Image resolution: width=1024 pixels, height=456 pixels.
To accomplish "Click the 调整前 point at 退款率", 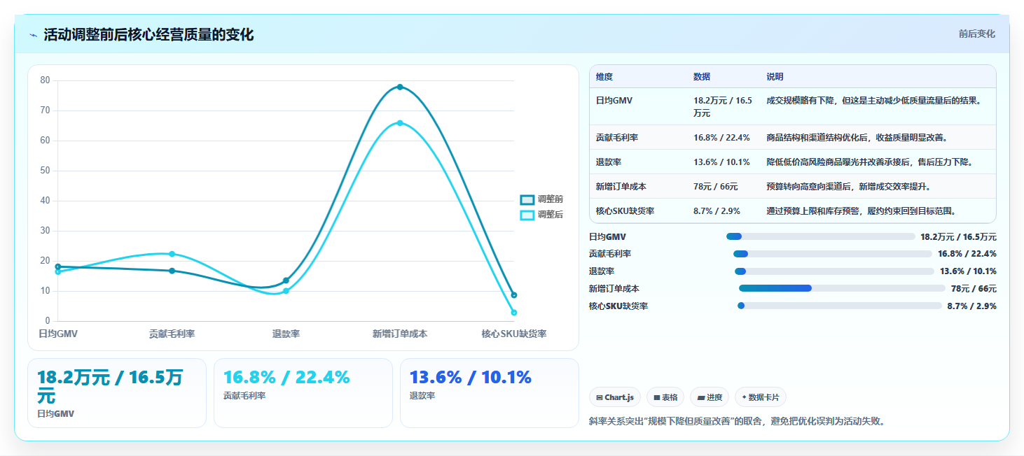I will (x=286, y=280).
